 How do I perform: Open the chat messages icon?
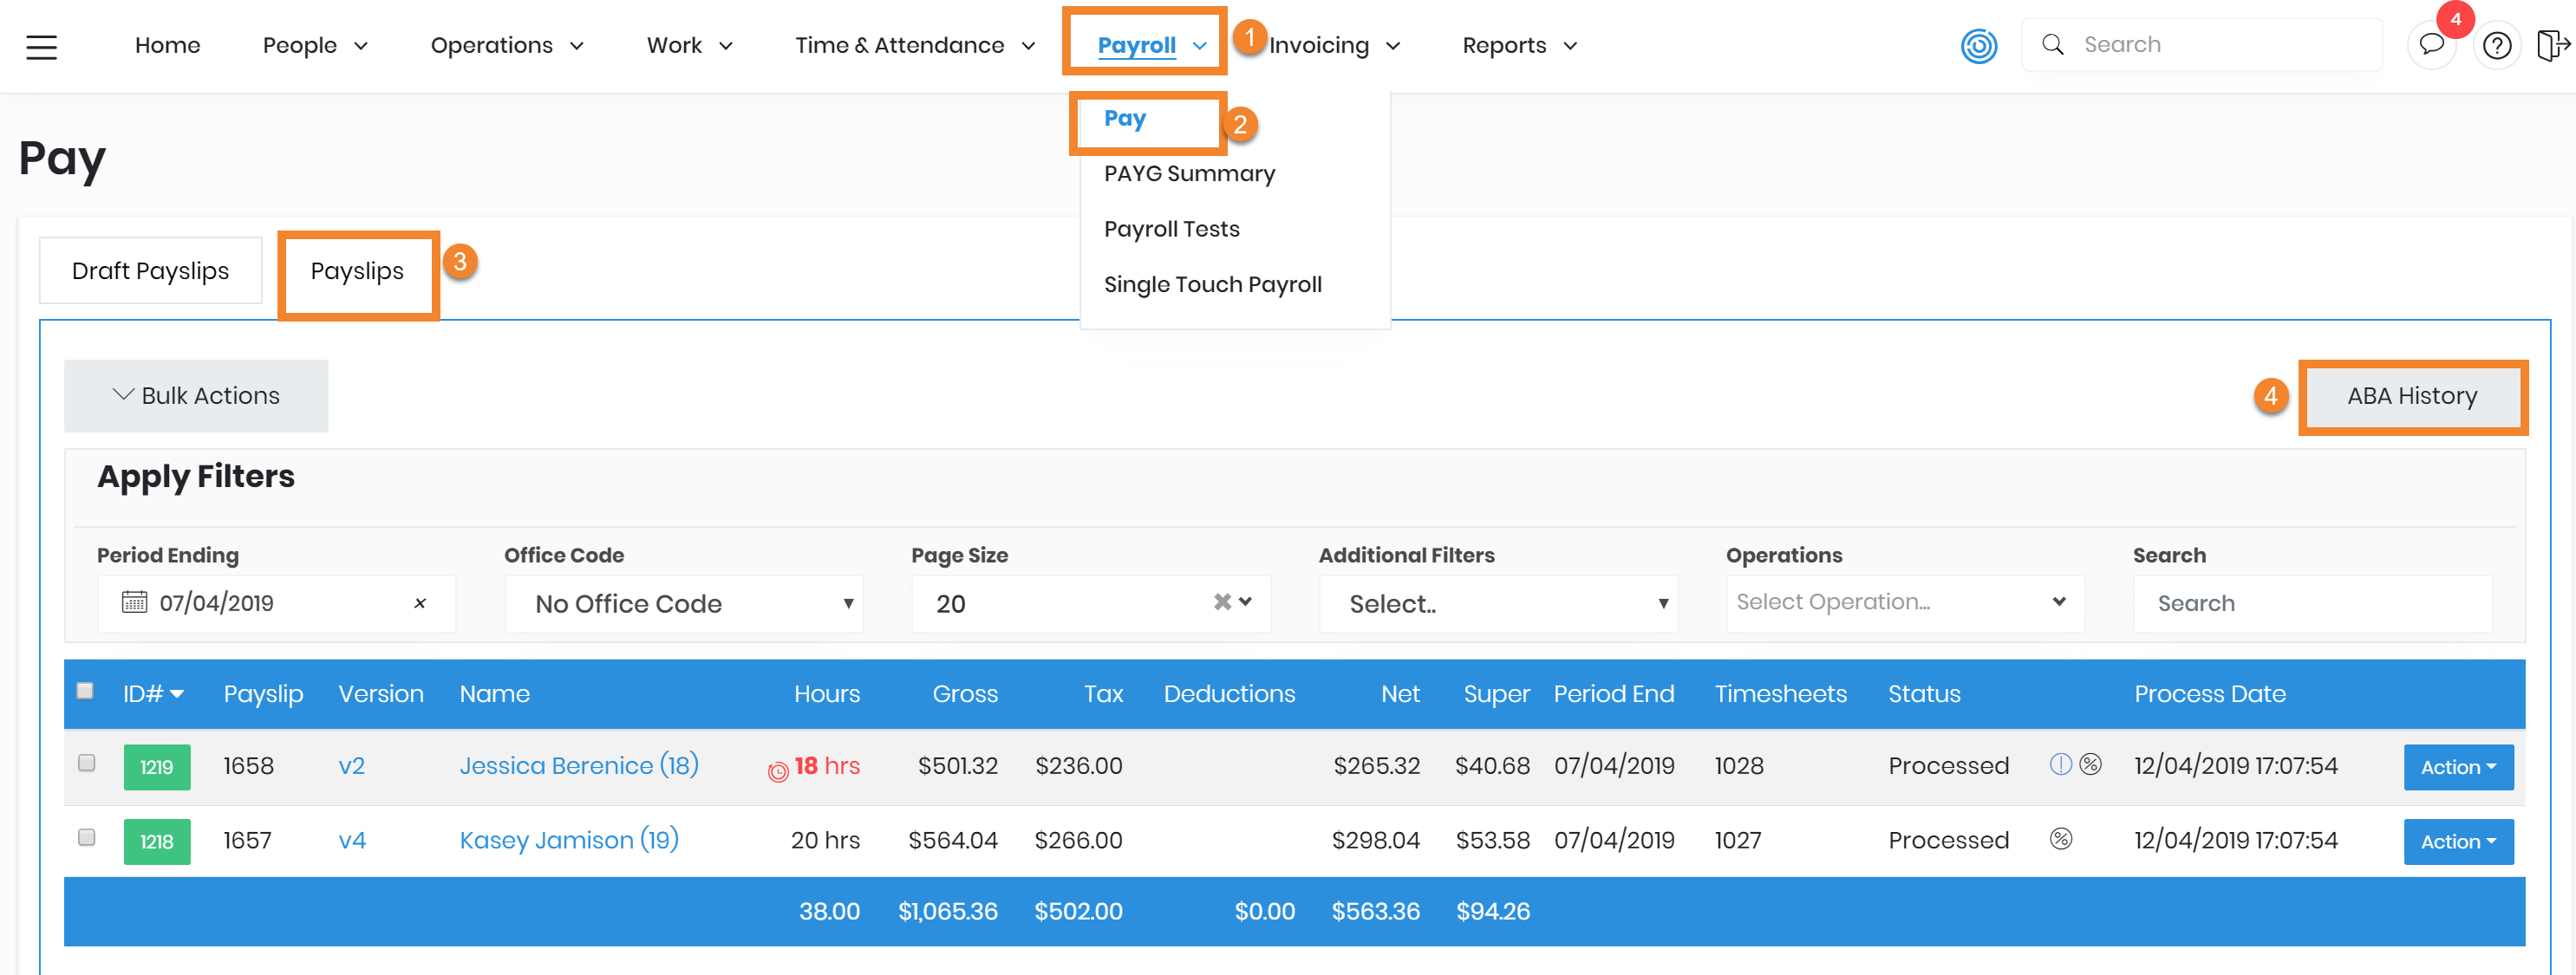click(x=2431, y=45)
